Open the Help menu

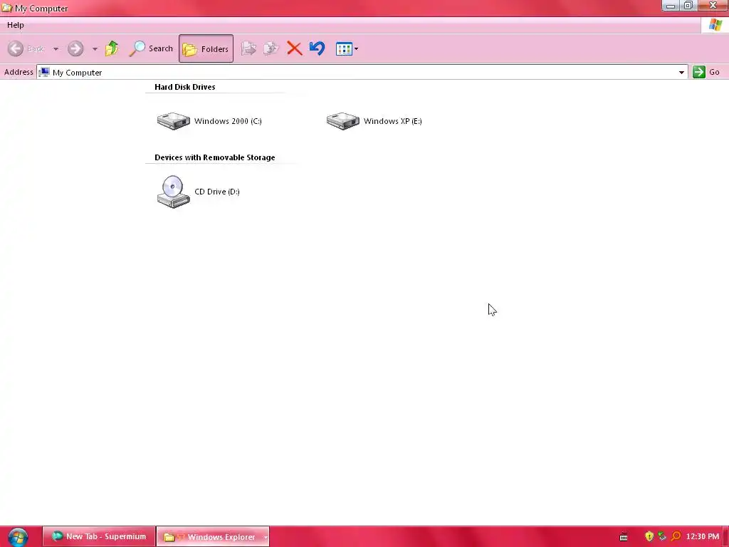(16, 25)
